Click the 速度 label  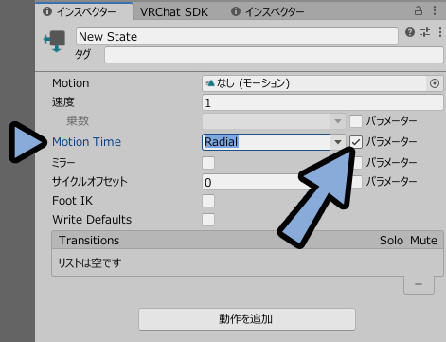63,102
